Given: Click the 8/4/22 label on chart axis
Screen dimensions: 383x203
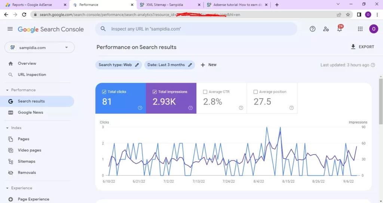Looking at the screenshot, I should (x=259, y=182).
